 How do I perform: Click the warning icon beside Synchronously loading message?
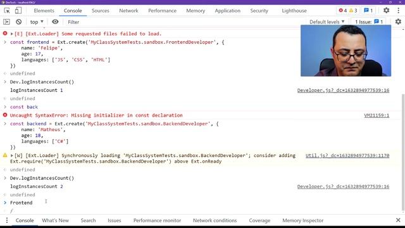click(x=5, y=155)
